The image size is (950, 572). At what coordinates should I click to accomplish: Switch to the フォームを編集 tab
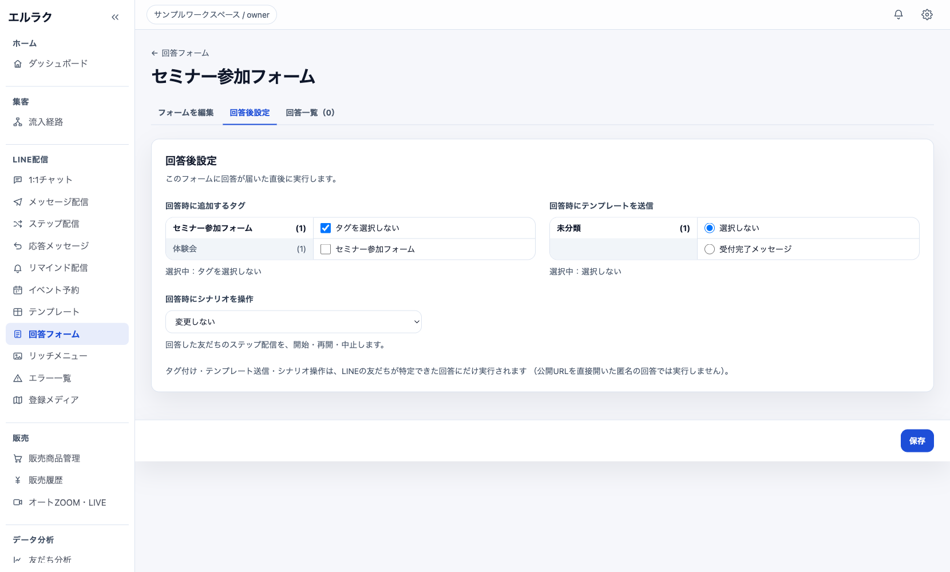coord(186,113)
